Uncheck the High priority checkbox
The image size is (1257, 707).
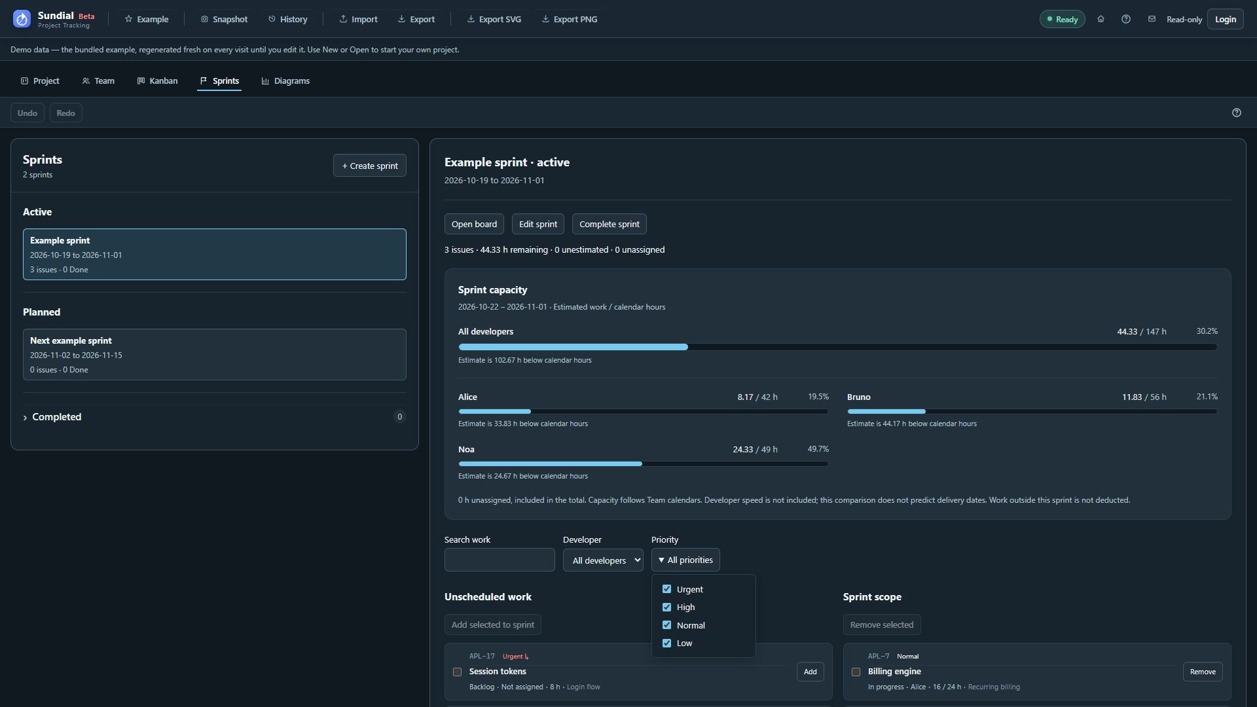pos(666,607)
